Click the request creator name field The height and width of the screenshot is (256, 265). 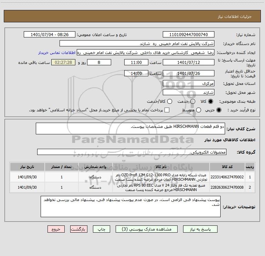pos(146,53)
